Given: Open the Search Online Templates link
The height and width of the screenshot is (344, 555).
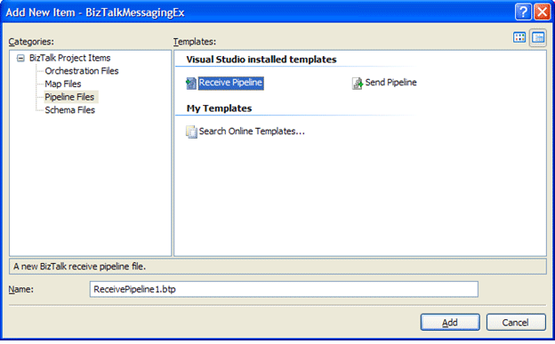Looking at the screenshot, I should [252, 132].
